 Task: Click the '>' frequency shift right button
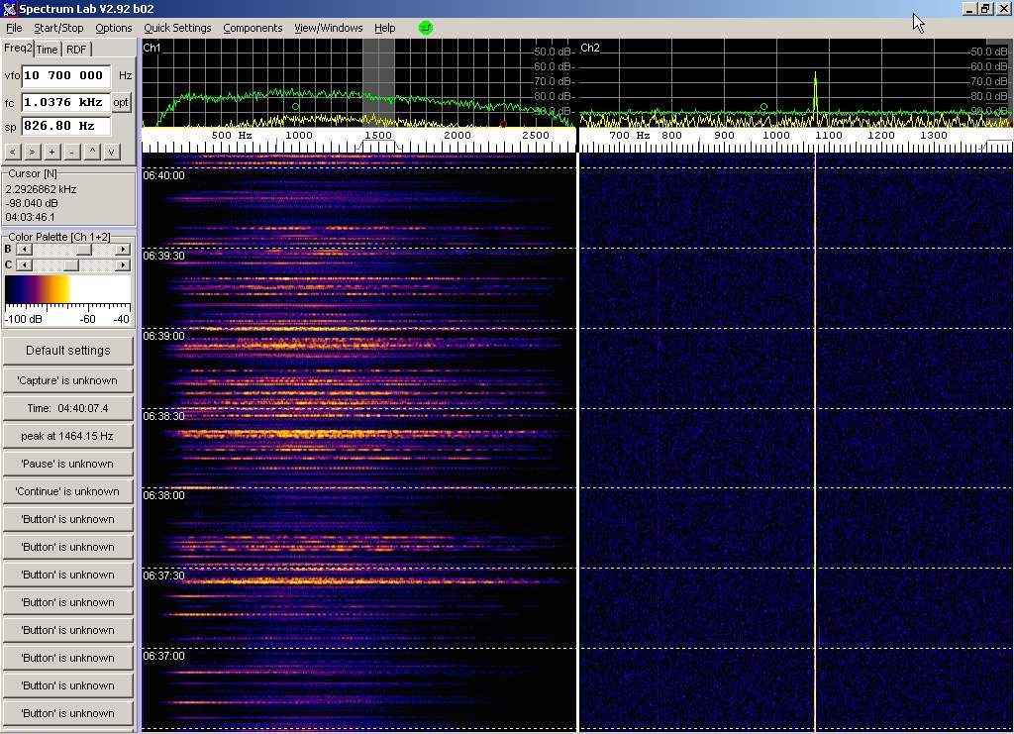[32, 152]
